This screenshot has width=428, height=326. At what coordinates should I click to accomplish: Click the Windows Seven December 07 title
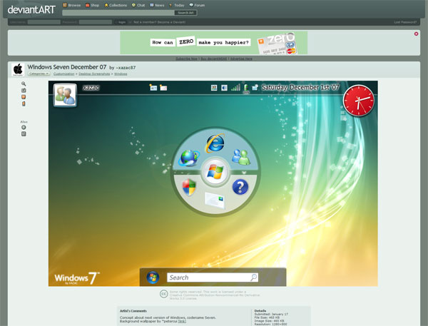coord(67,67)
